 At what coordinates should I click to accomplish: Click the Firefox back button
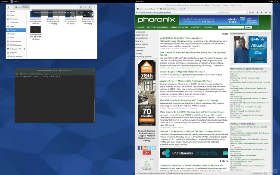tap(137, 12)
